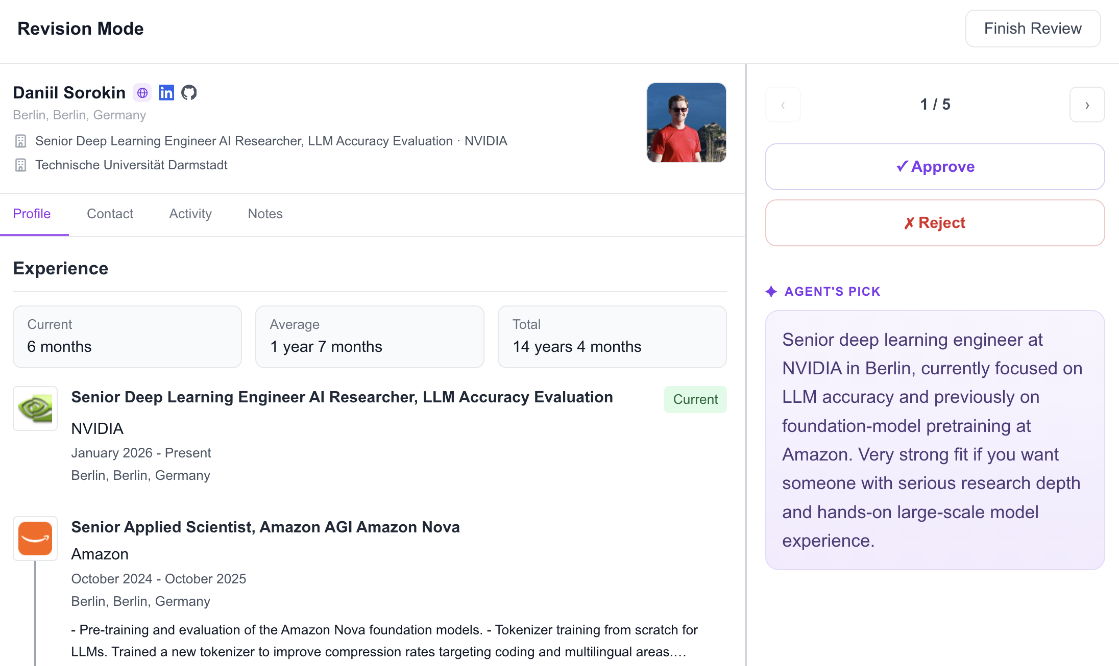Screen dimensions: 1119x666
Task: Click the Senior Deep Learning Engineer experience title
Action: click(x=342, y=397)
